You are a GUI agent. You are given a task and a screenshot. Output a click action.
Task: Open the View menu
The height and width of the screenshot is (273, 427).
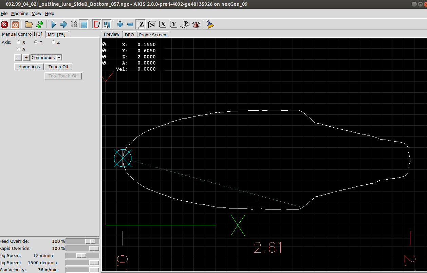point(36,14)
